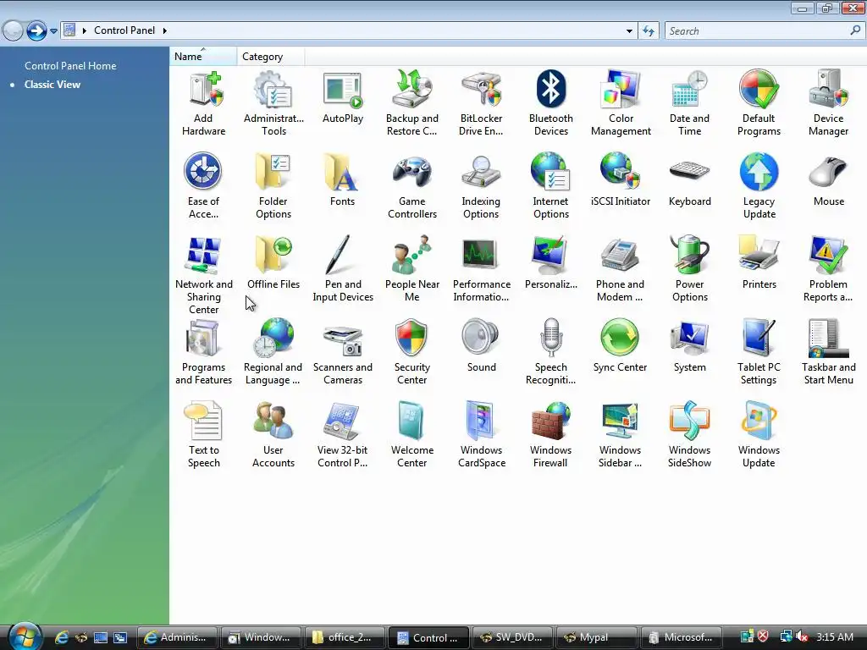Viewport: 867px width, 650px height.
Task: Open Windows CardSpace
Action: point(482,435)
